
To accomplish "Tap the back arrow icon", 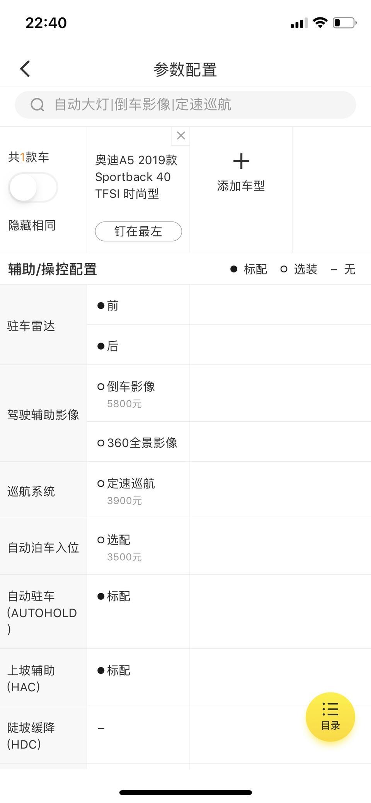I will point(25,69).
